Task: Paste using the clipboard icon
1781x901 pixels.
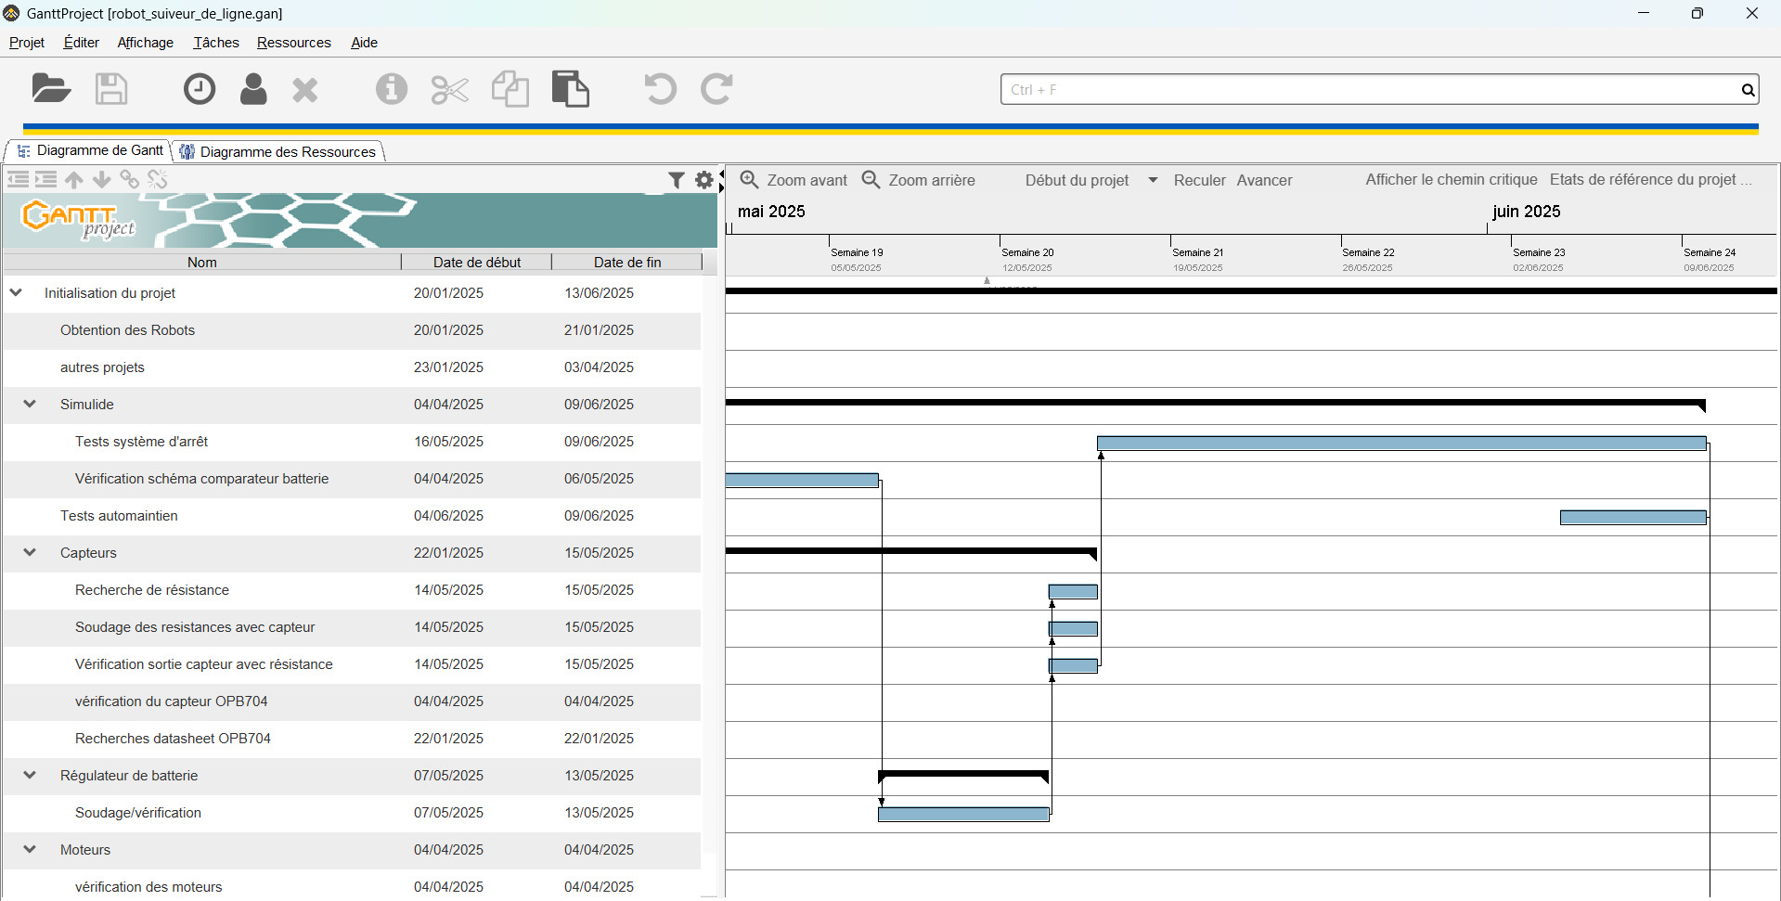Action: (570, 89)
